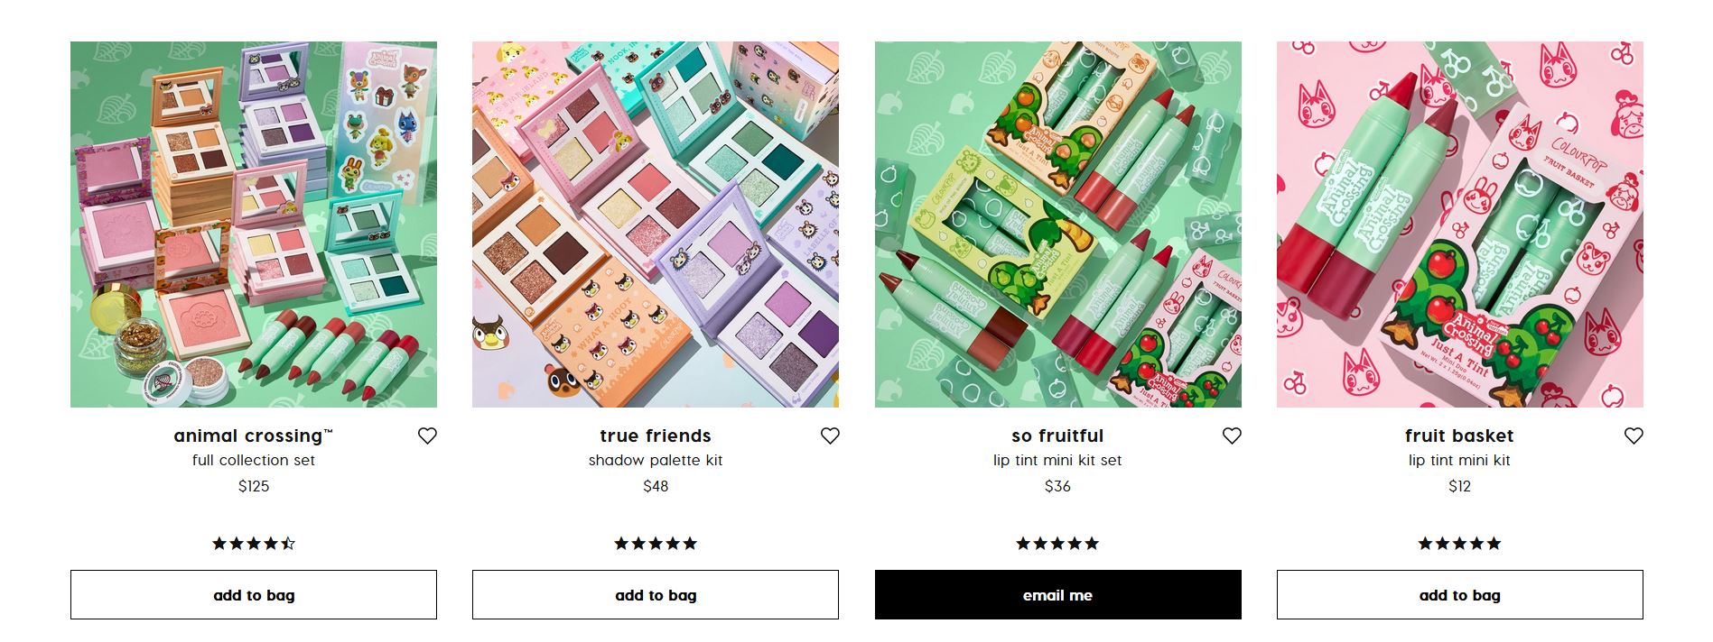View star rating reviews for animal crossing set
This screenshot has height=642, width=1713.
[x=254, y=544]
